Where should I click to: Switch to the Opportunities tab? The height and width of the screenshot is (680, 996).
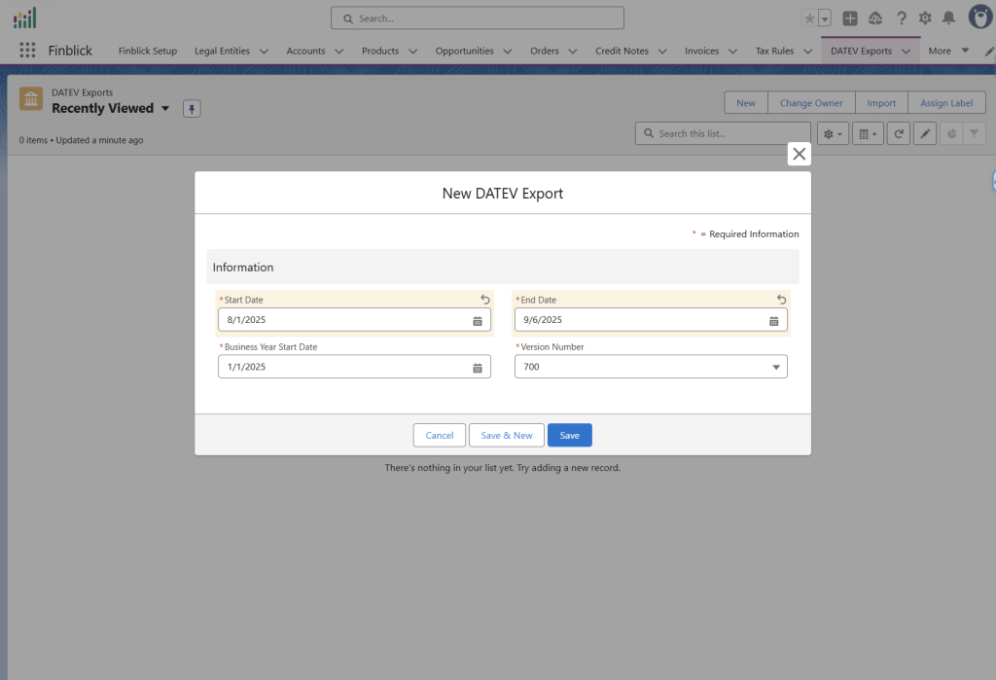[x=464, y=51]
